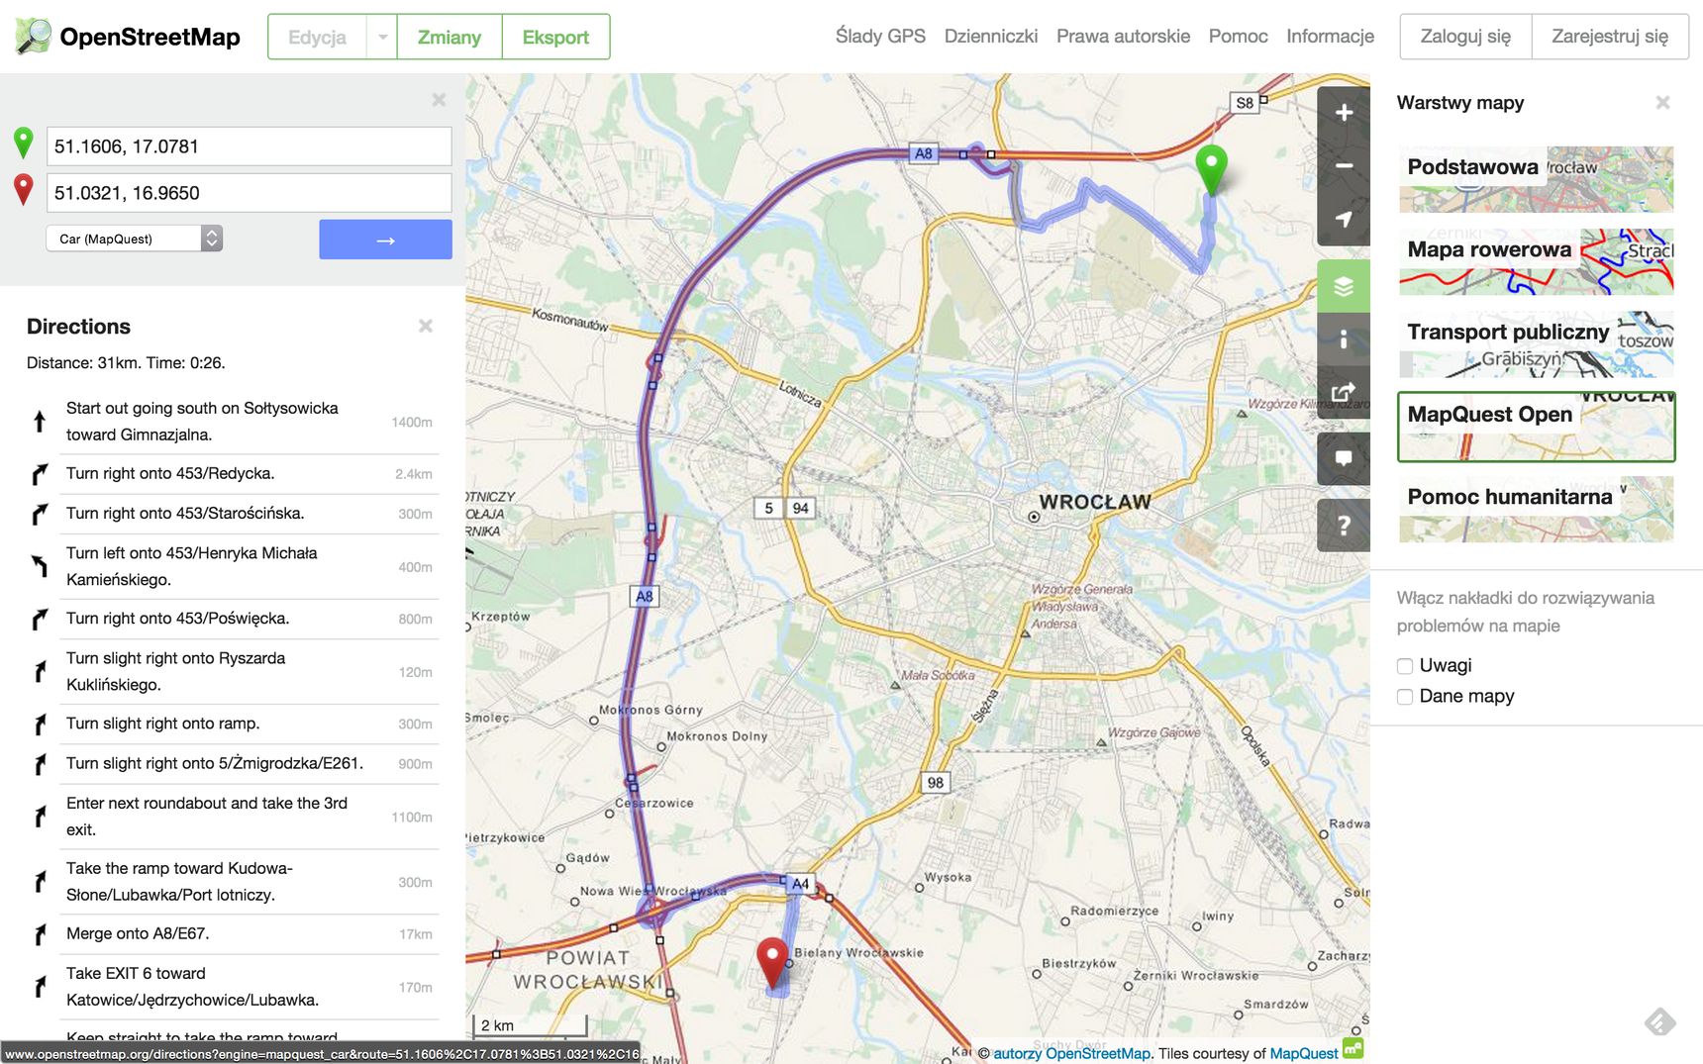Viewport: 1703px width, 1064px height.
Task: Click the OpenStreetMap magnifier logo
Action: click(x=33, y=37)
